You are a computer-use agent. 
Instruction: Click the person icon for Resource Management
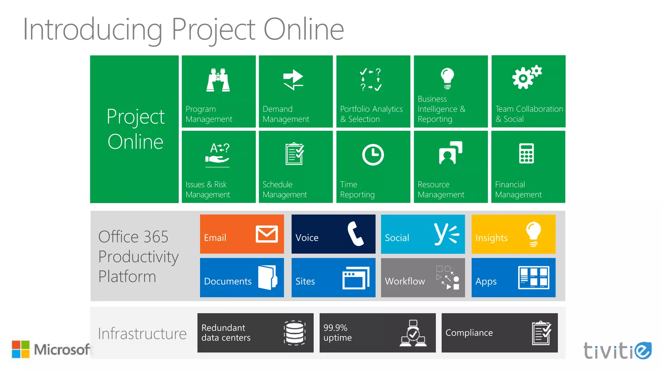pos(451,153)
